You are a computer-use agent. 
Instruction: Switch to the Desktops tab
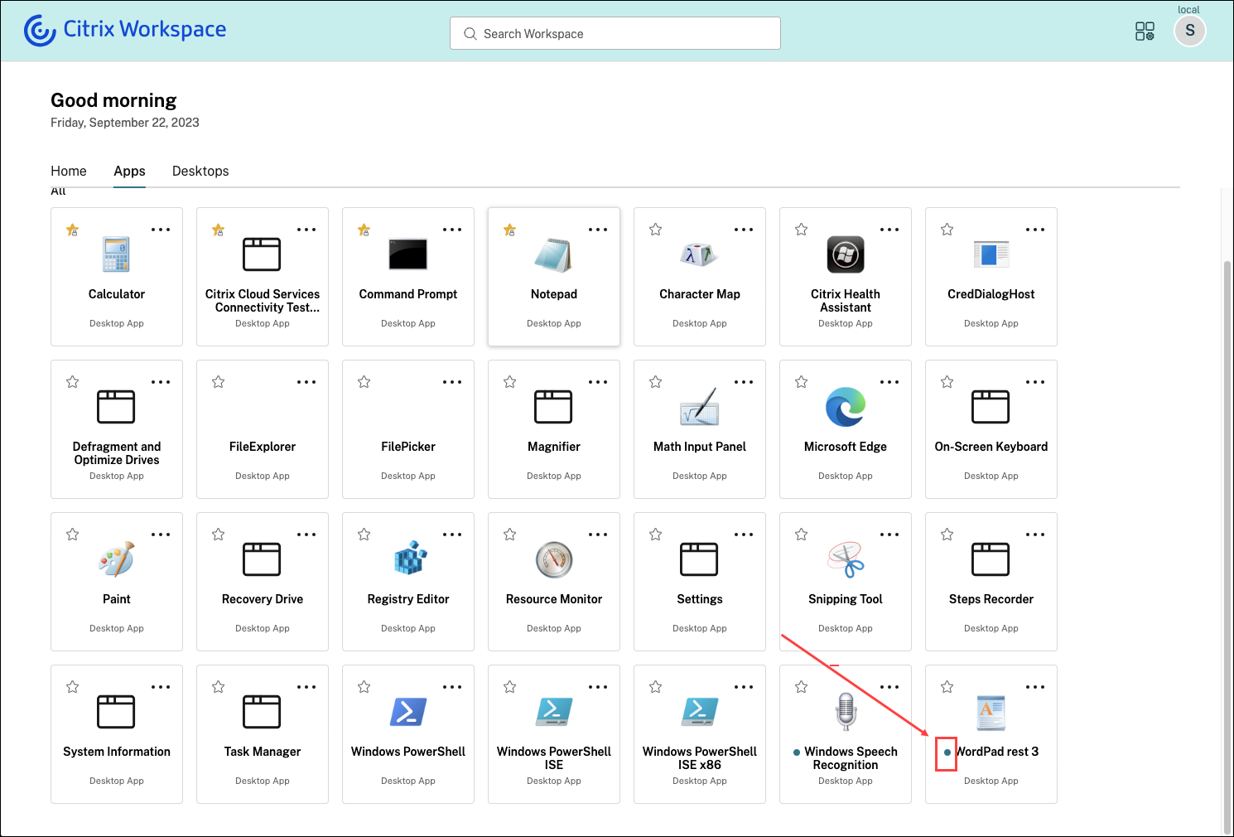200,171
